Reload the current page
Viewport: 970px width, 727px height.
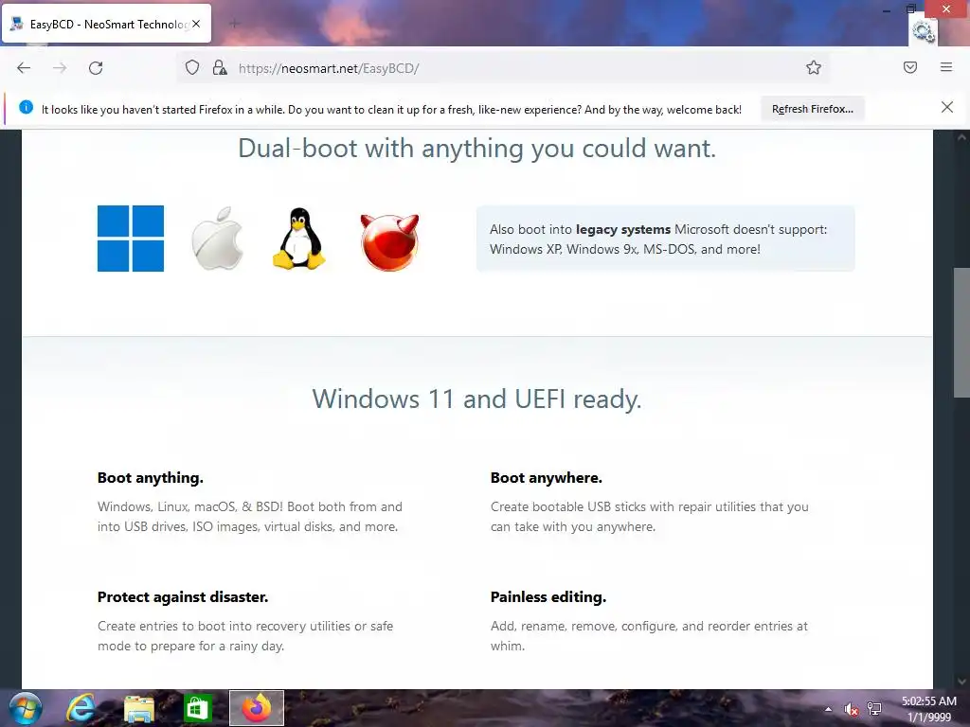pyautogui.click(x=96, y=68)
